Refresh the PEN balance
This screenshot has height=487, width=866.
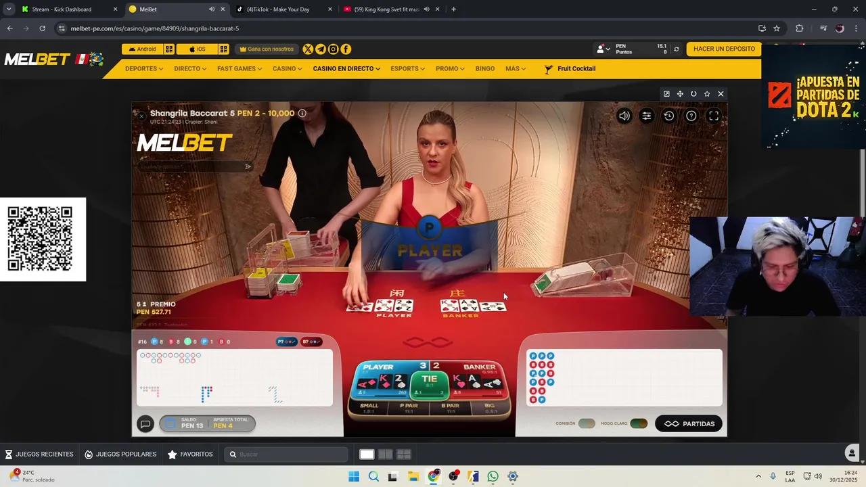tap(676, 49)
